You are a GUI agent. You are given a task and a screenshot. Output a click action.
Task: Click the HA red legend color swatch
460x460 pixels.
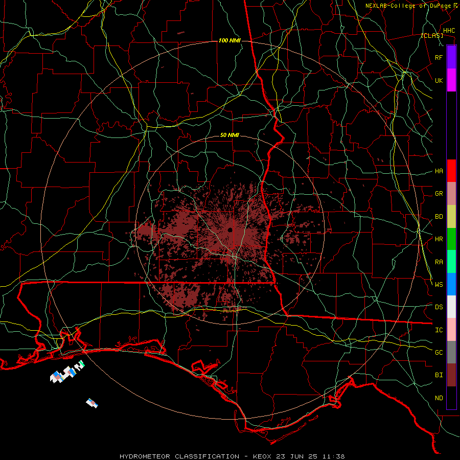point(451,171)
